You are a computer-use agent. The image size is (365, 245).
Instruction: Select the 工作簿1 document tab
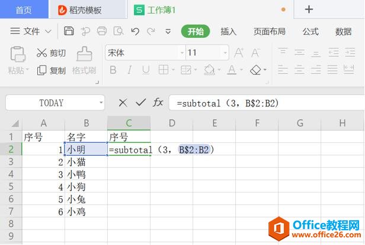(x=210, y=10)
